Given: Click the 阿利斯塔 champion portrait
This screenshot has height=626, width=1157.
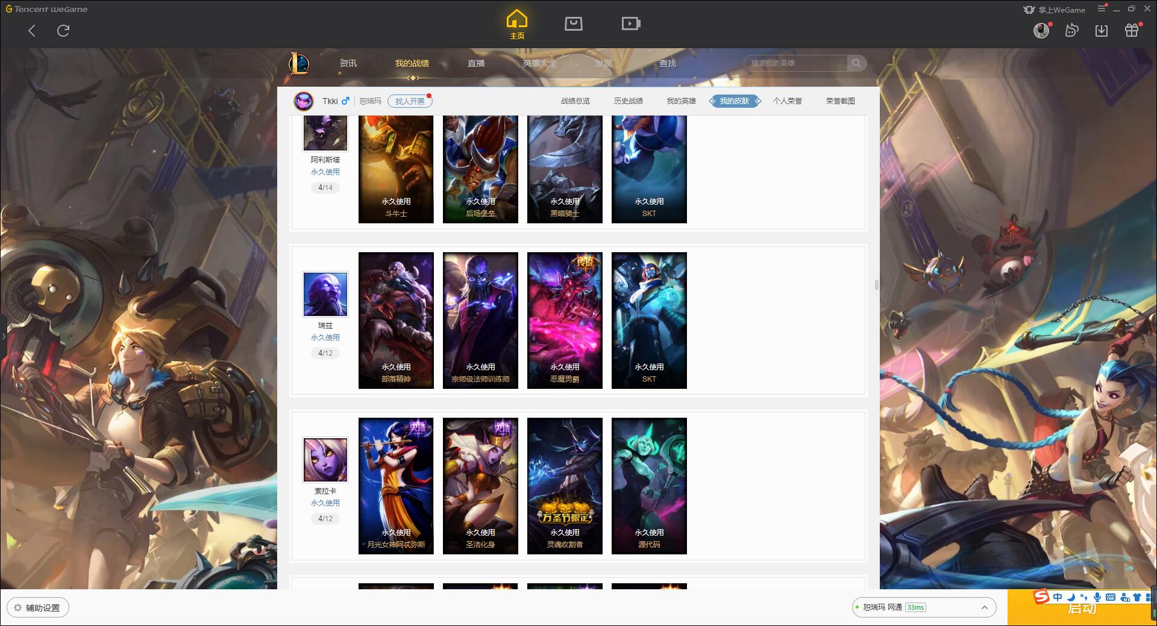Looking at the screenshot, I should (325, 133).
